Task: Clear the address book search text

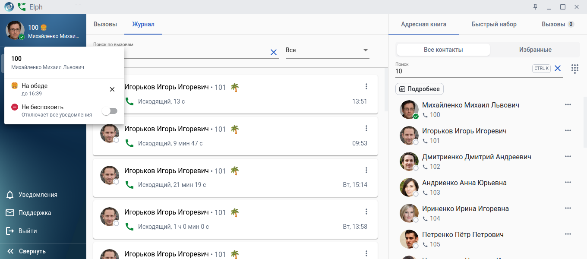Action: [558, 68]
